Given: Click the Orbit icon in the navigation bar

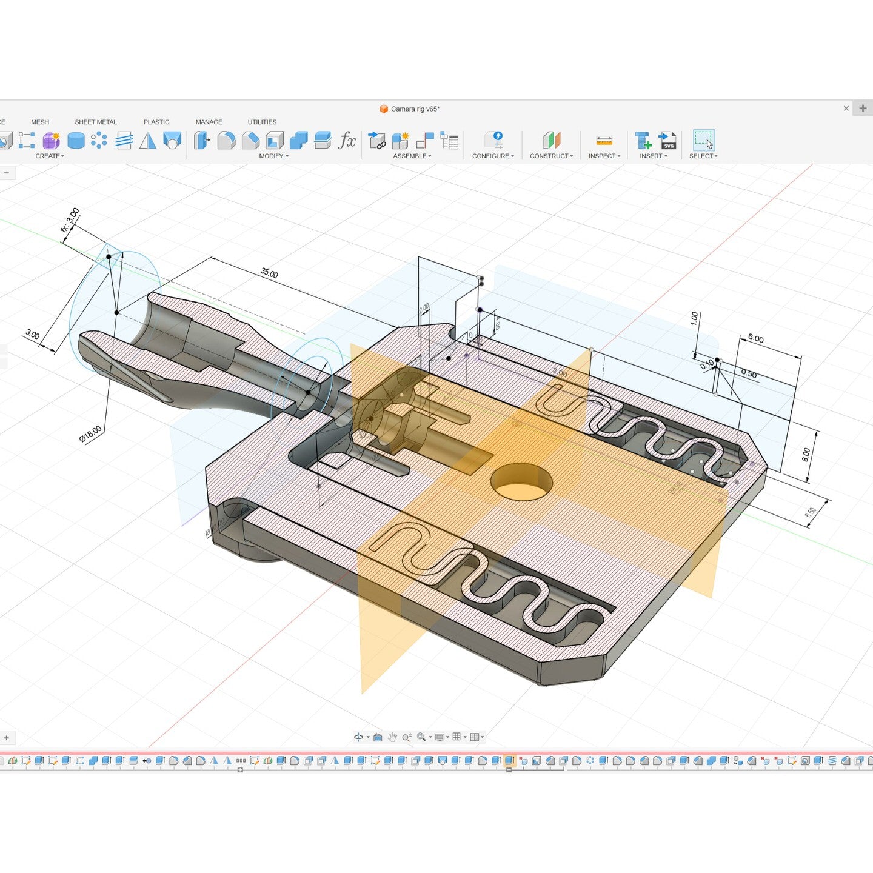Looking at the screenshot, I should coord(360,737).
